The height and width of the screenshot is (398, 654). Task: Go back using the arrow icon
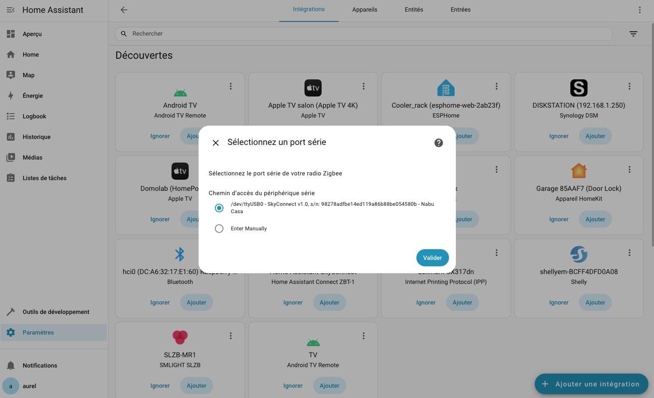pos(124,10)
